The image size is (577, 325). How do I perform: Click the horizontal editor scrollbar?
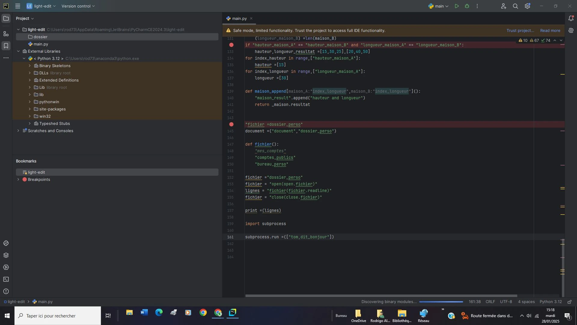pyautogui.click(x=381, y=296)
